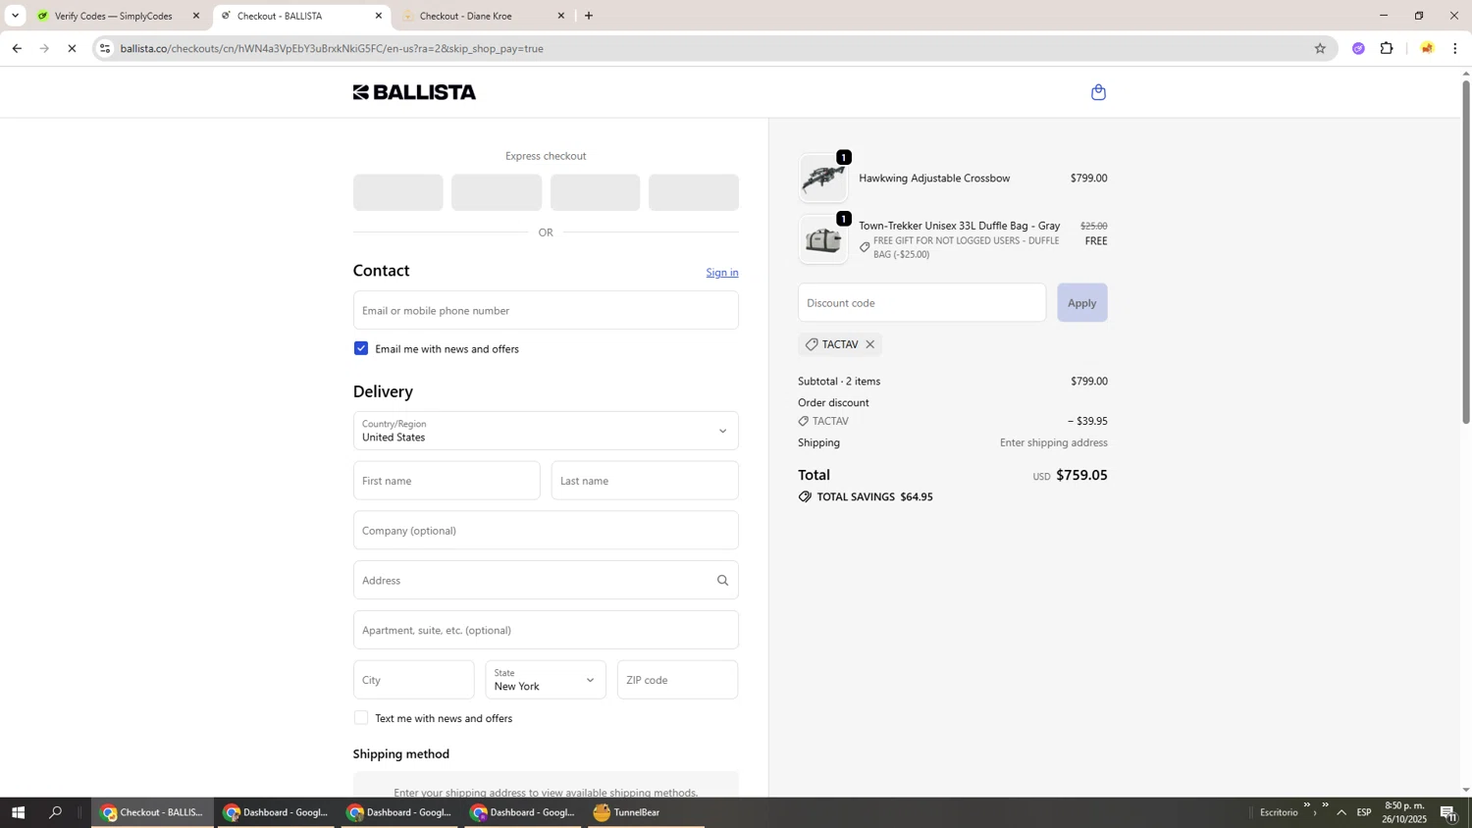The image size is (1472, 828).
Task: Open second Dashboard Google taskbar window
Action: [399, 812]
